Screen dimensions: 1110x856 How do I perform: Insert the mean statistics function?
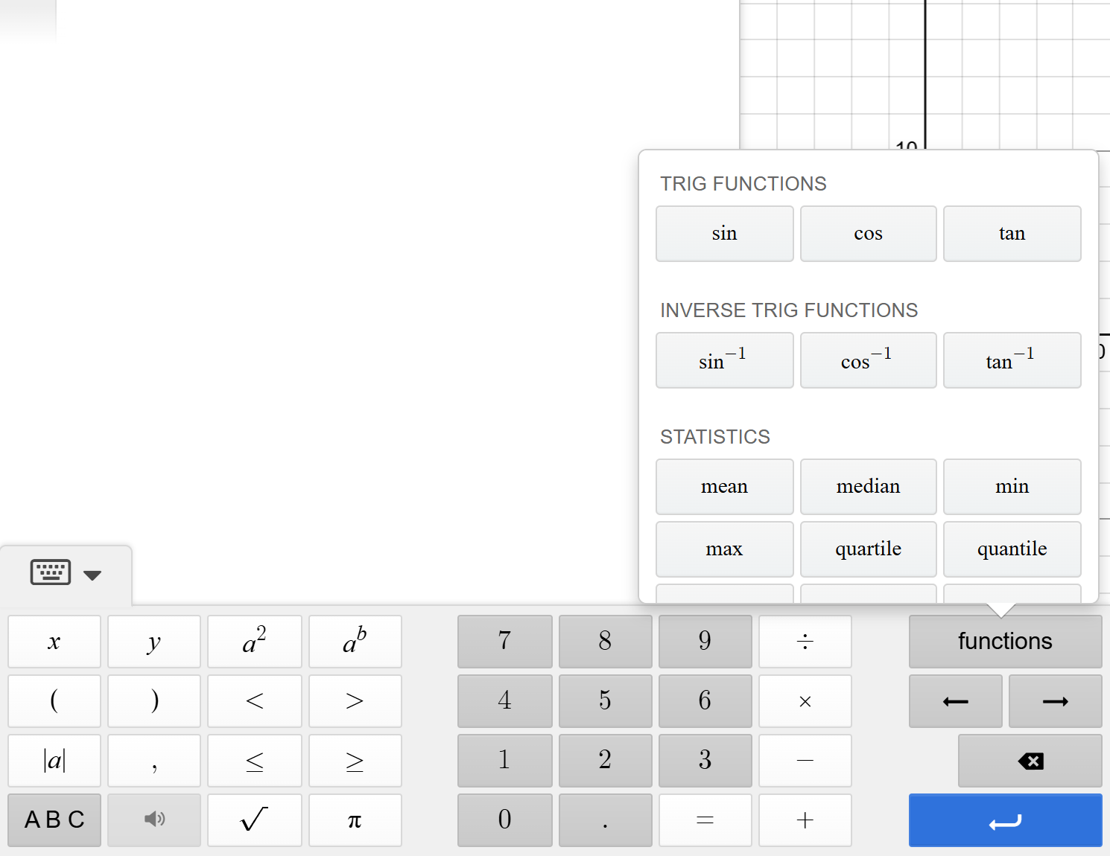pyautogui.click(x=723, y=486)
